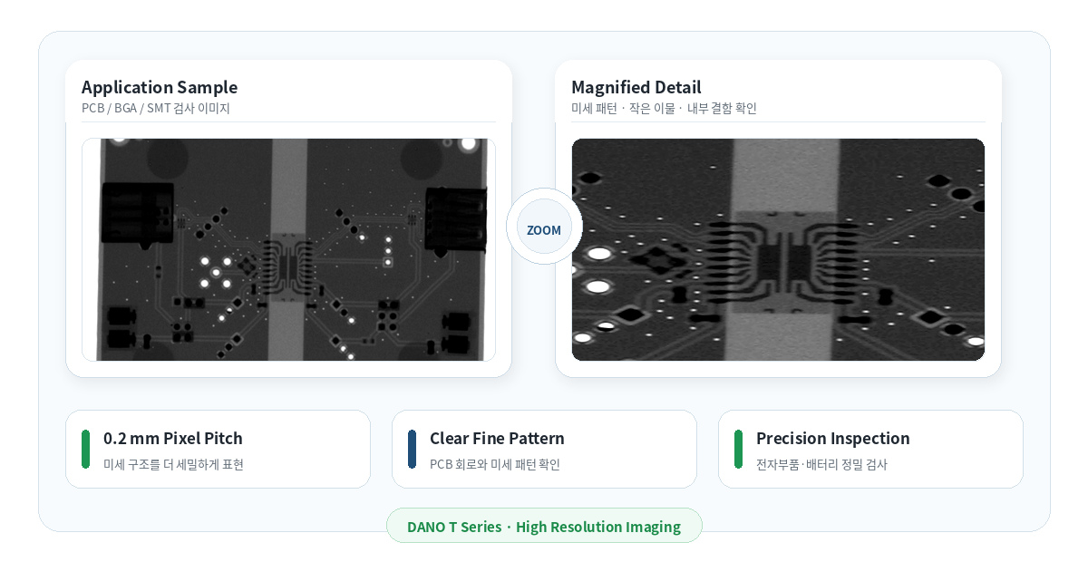
Task: Click the PCB / BGA / SMT subtitle text
Action: pos(156,108)
